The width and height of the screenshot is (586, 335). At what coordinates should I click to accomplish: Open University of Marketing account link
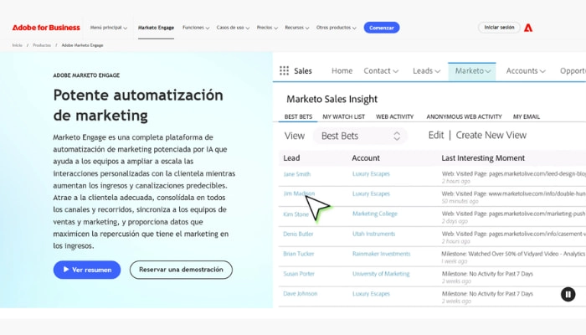point(381,274)
